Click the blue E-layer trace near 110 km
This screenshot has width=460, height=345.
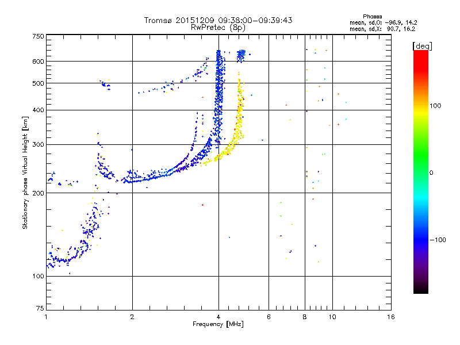tap(63, 260)
